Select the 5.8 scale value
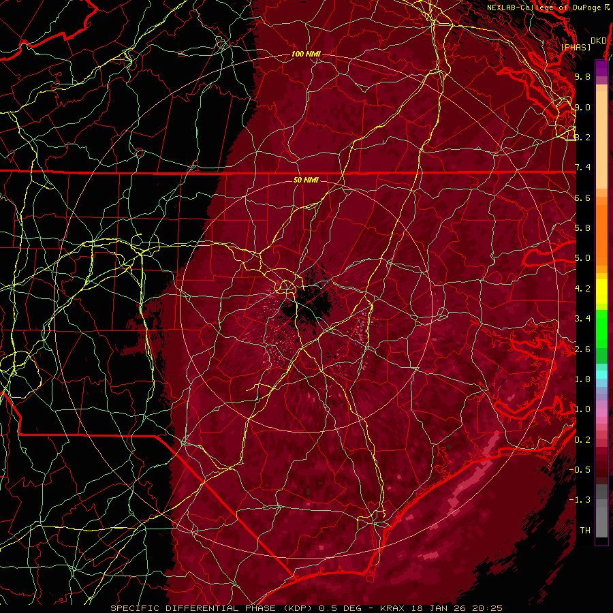The image size is (613, 613). tap(582, 228)
